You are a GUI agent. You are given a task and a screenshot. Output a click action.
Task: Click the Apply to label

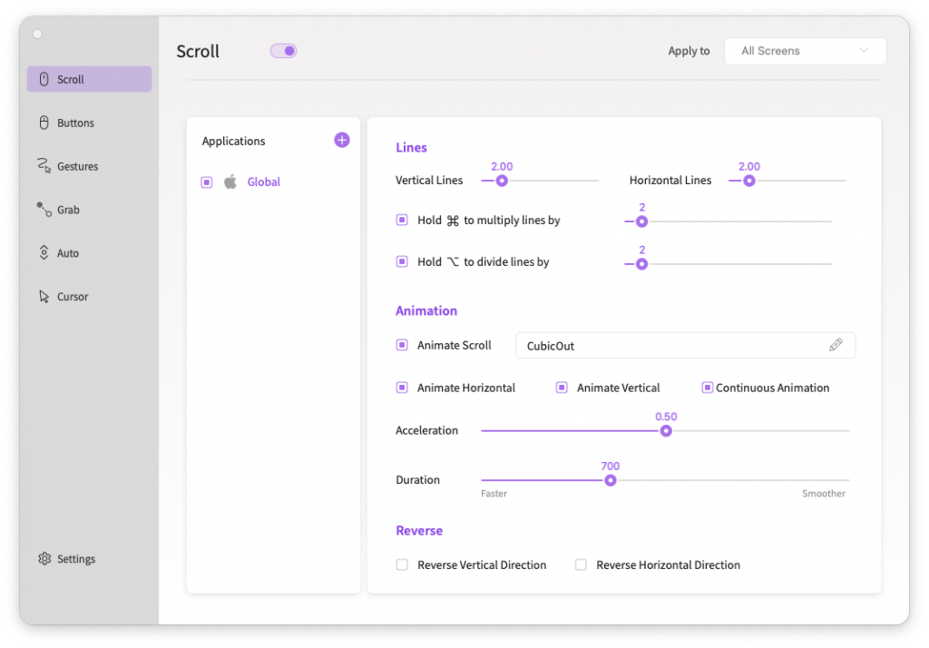pyautogui.click(x=689, y=51)
